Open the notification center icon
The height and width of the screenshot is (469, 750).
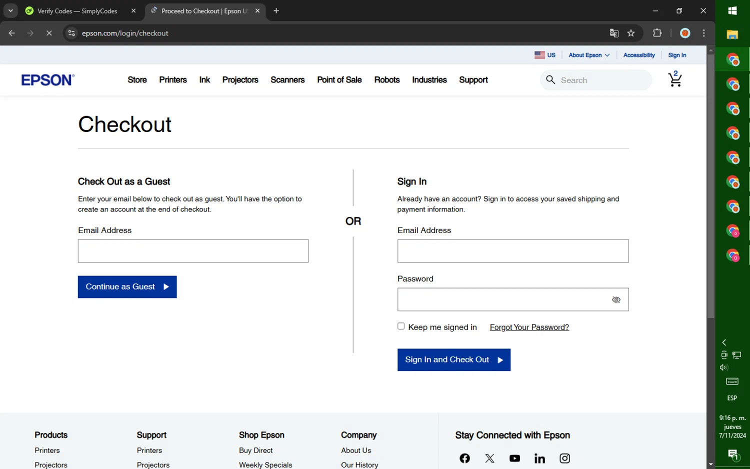pos(733,455)
